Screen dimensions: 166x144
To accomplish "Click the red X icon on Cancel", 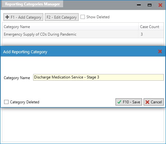I will click(147, 102).
